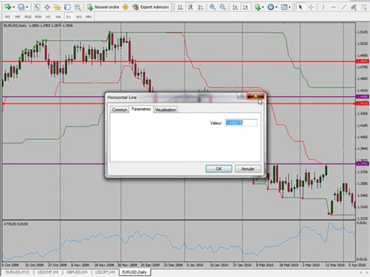Select the trendline drawing tool
Viewport: 370px width, 277px height.
click(343, 7)
